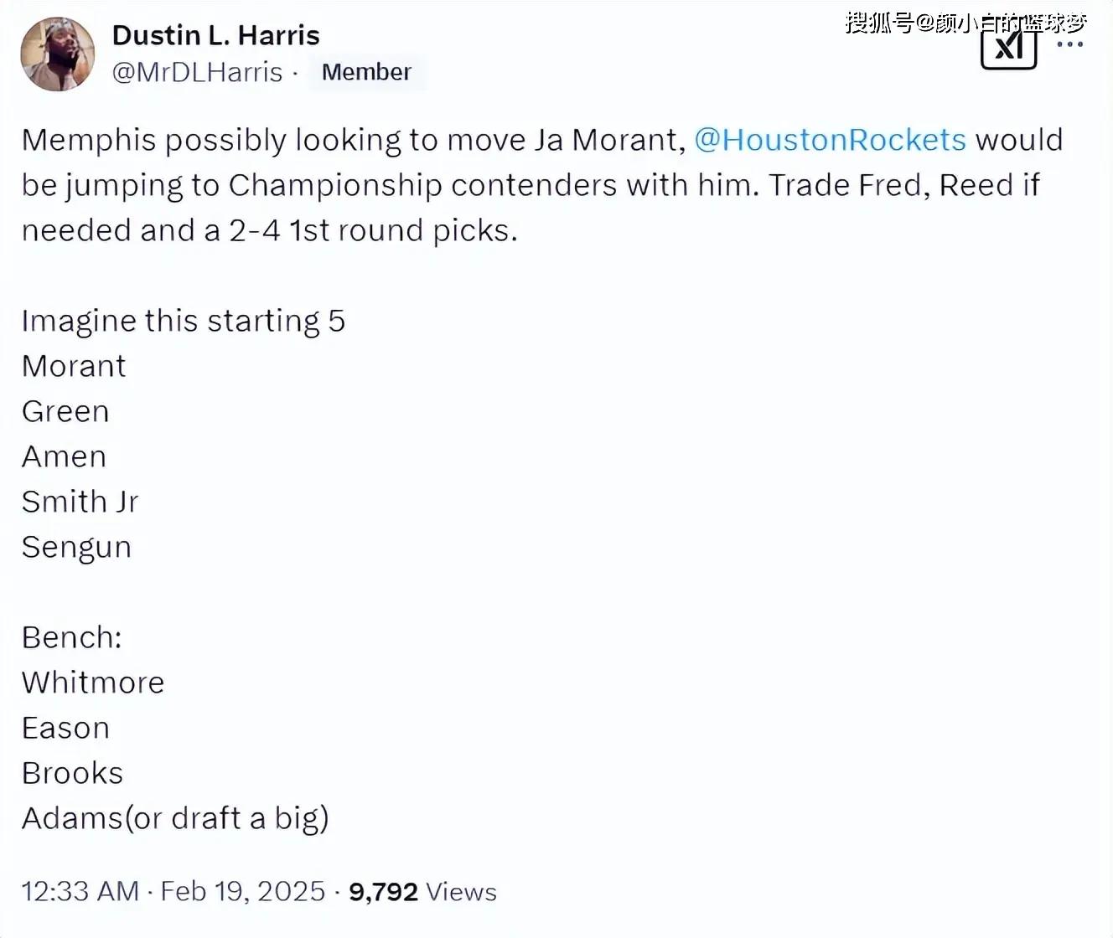Screen dimensions: 1113x938
Task: Open the Dustin L. Harris display name
Action: coord(215,35)
